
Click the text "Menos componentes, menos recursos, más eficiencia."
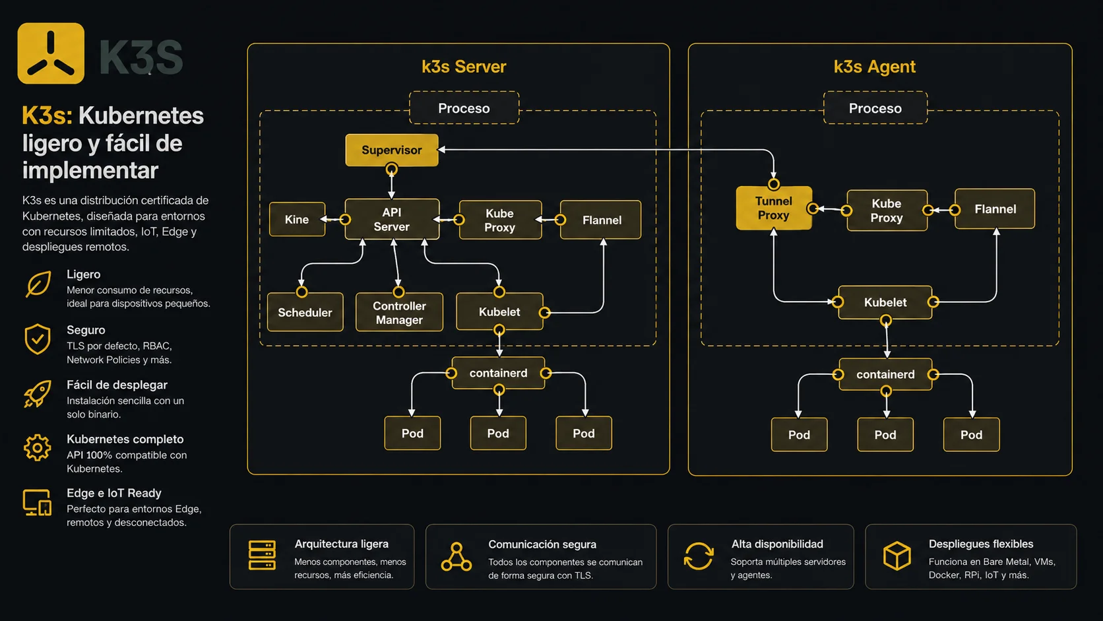tap(350, 568)
